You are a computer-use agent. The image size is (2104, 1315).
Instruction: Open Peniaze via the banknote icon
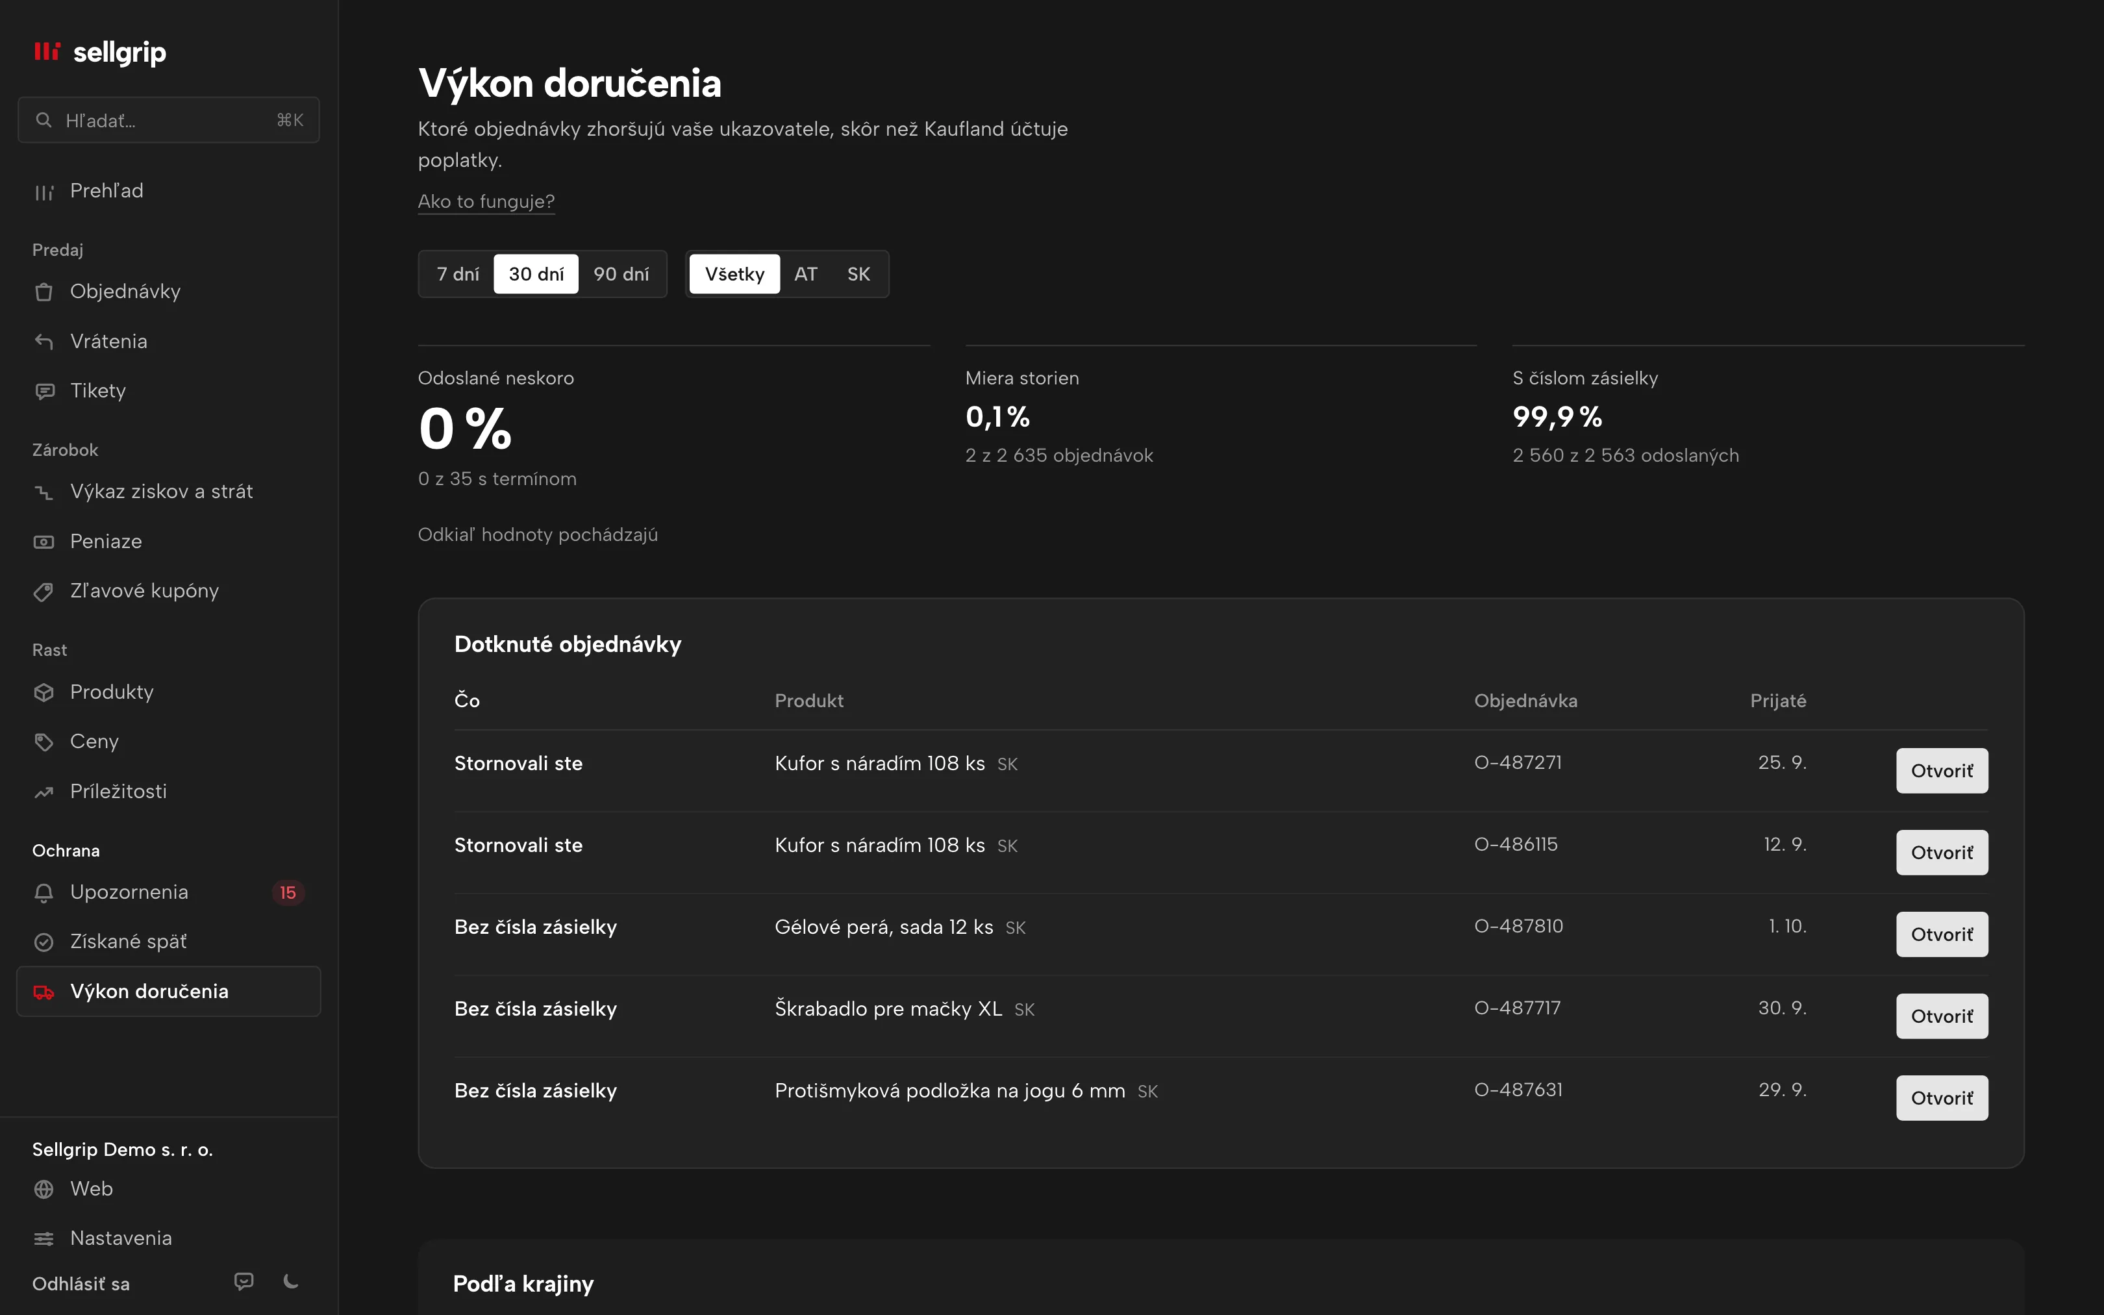point(44,542)
